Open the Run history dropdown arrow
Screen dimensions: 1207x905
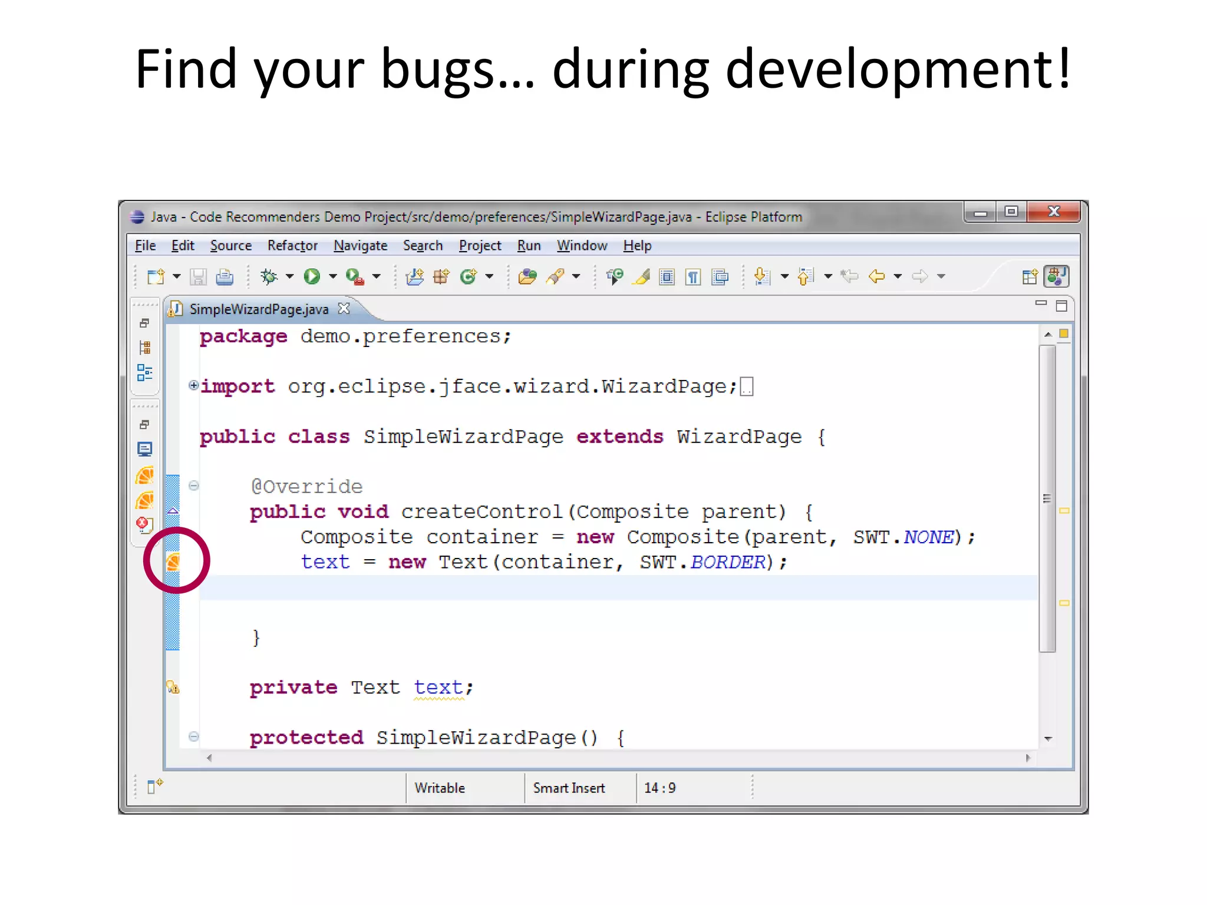[333, 276]
